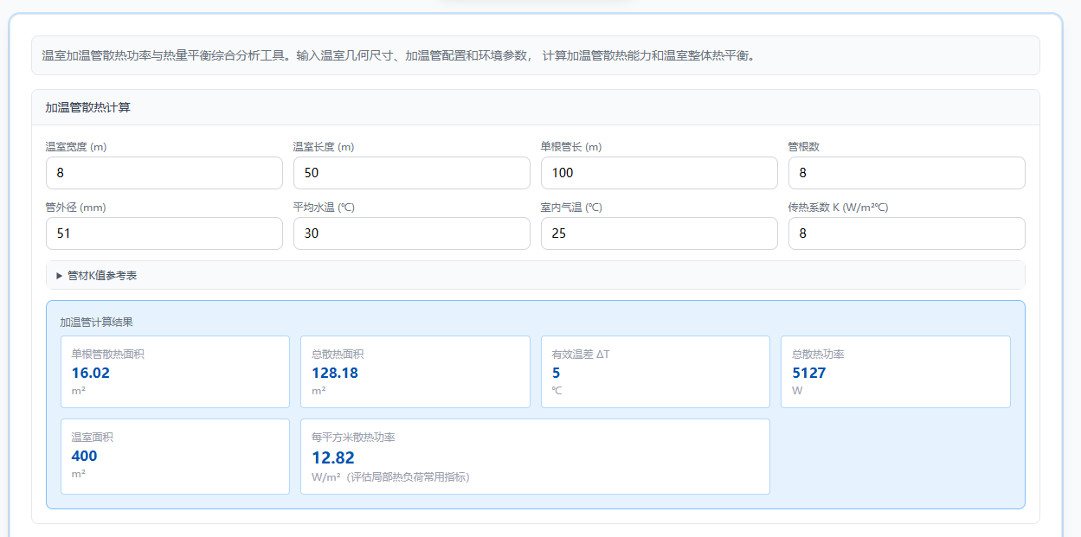Click the 加温管散热计算 section header
Viewport: 1081px width, 537px height.
(536, 107)
